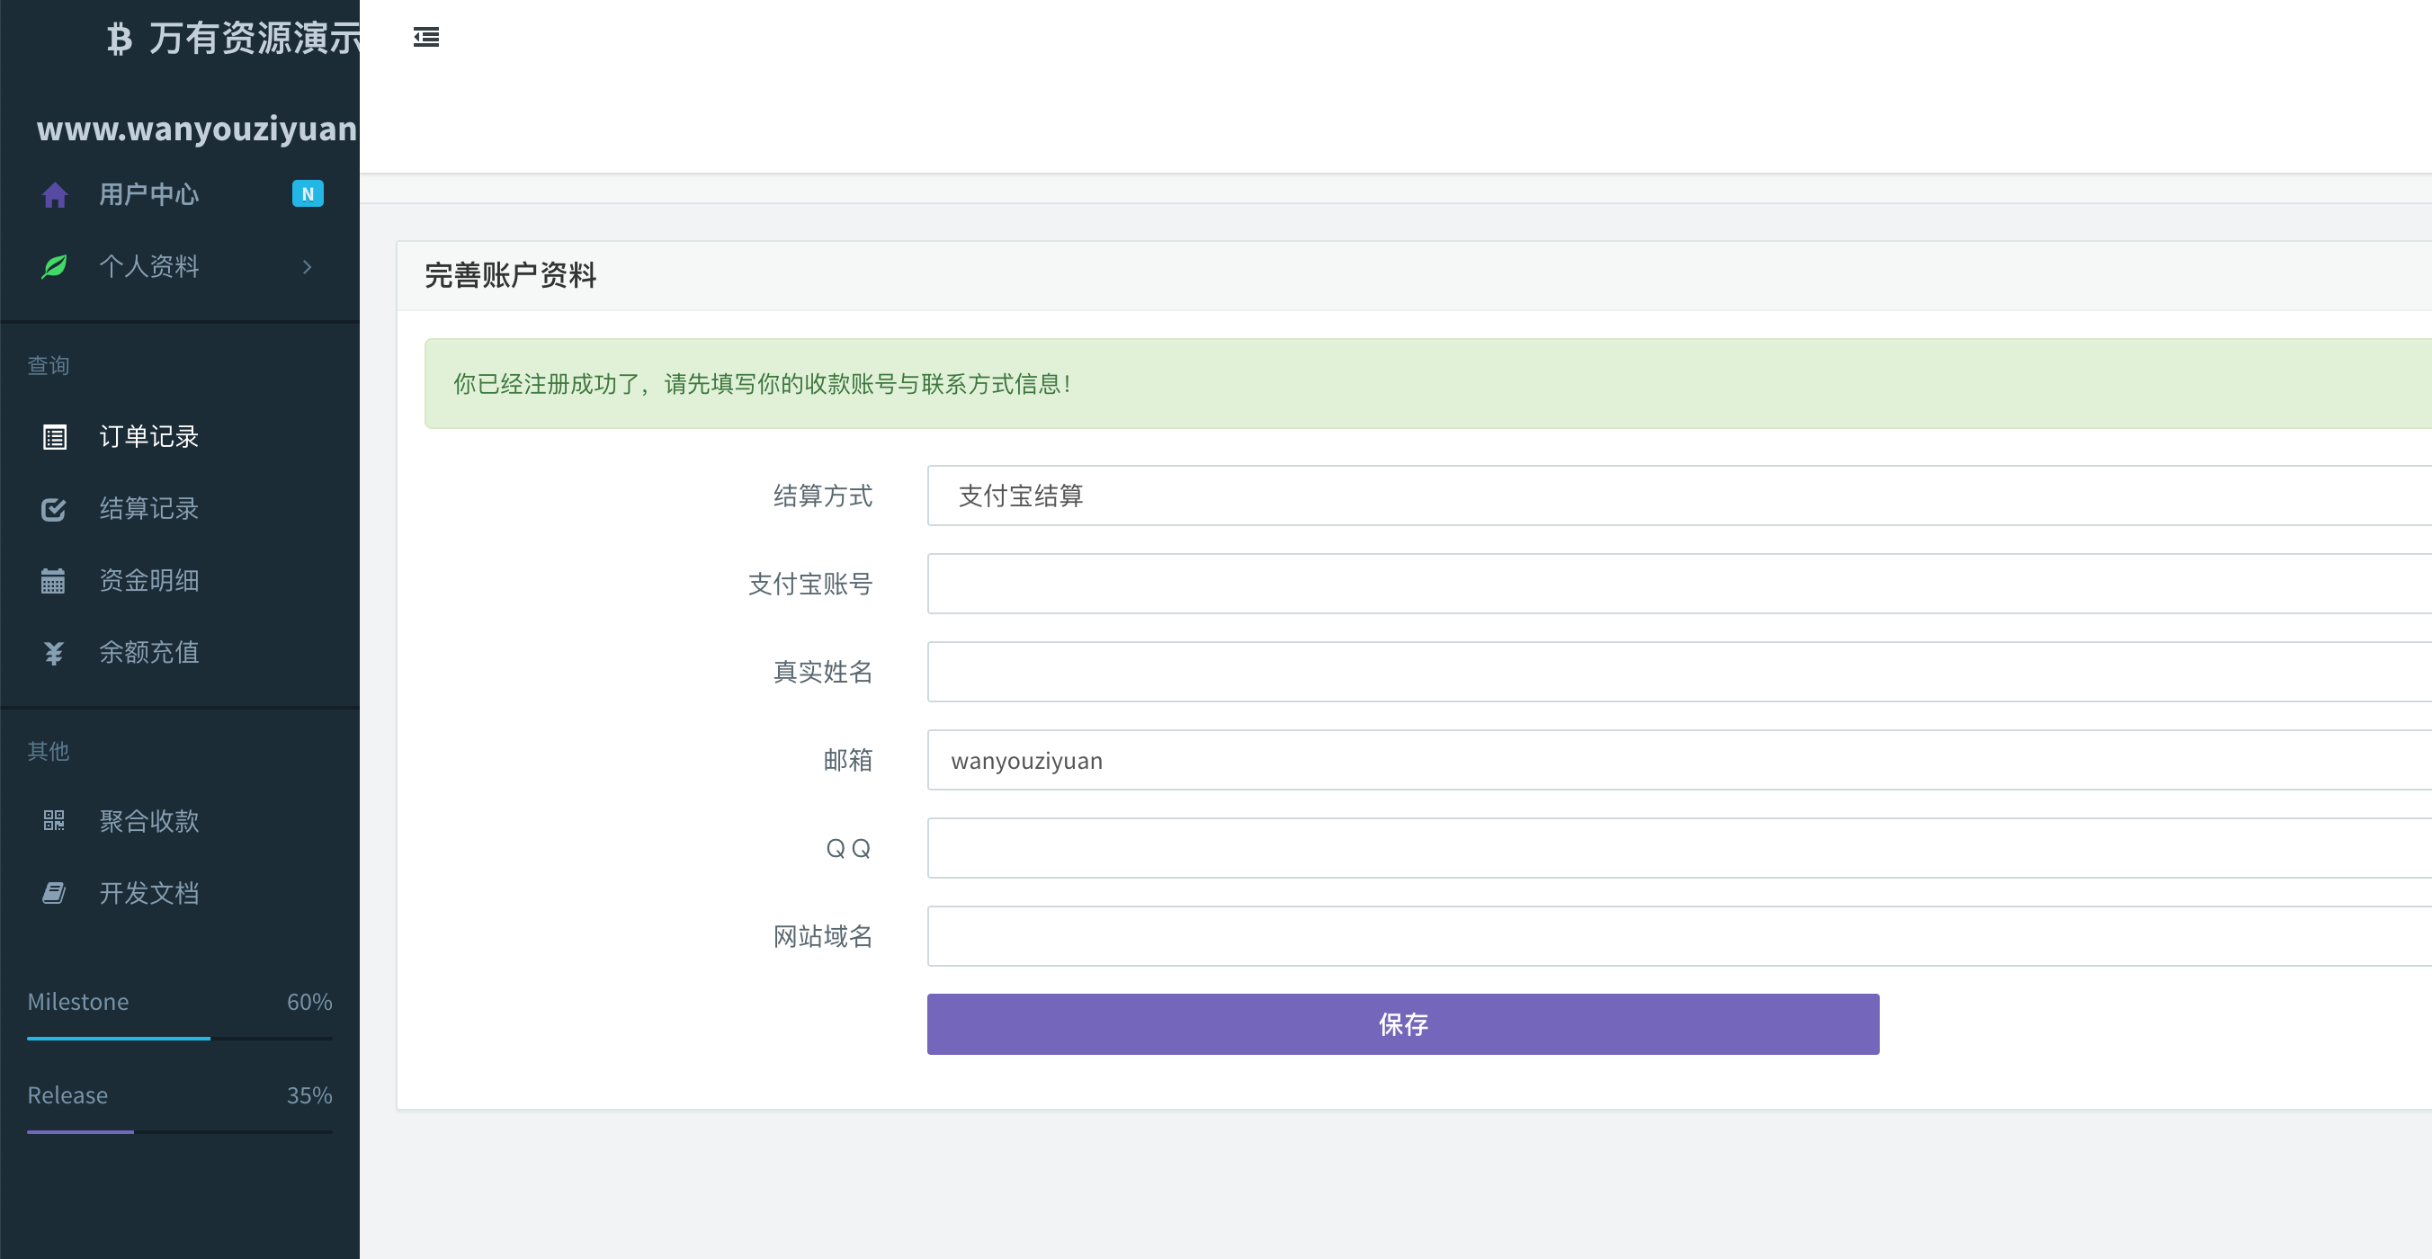Click the 邮箱 field containing wanyouziyuan
This screenshot has width=2432, height=1259.
1676,760
